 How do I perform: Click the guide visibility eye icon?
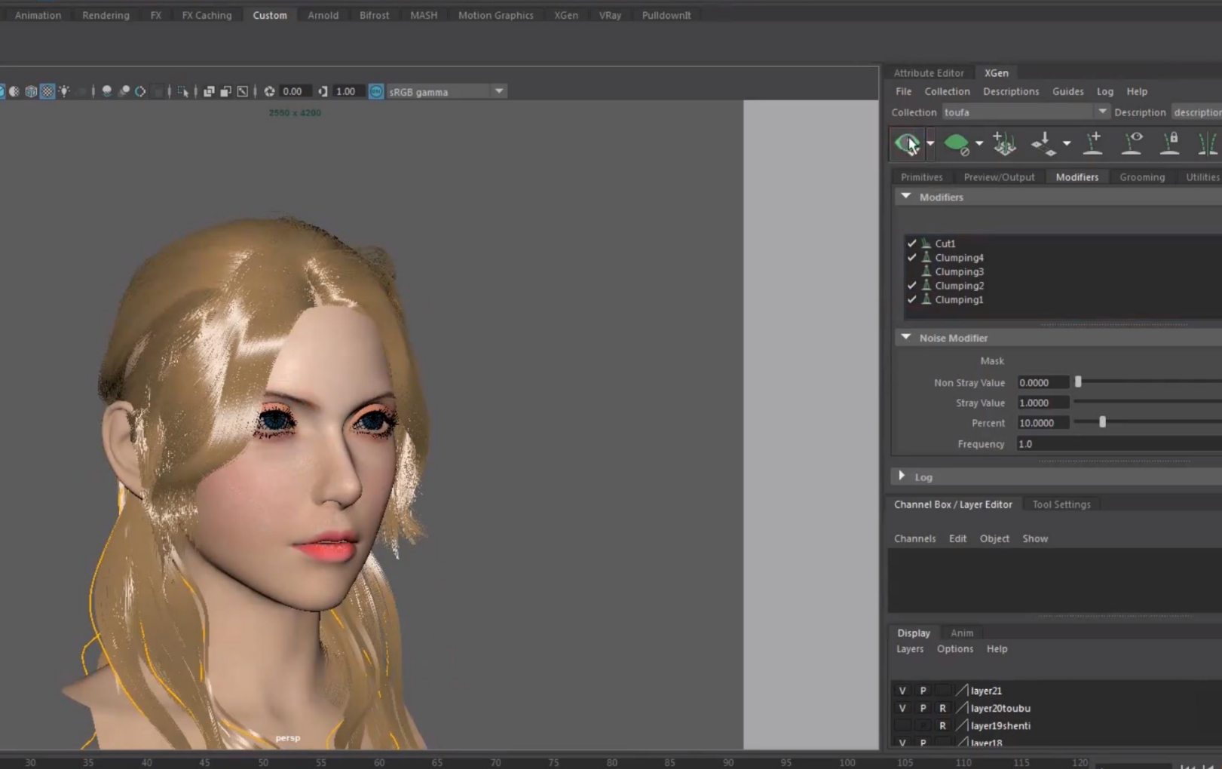[1132, 142]
